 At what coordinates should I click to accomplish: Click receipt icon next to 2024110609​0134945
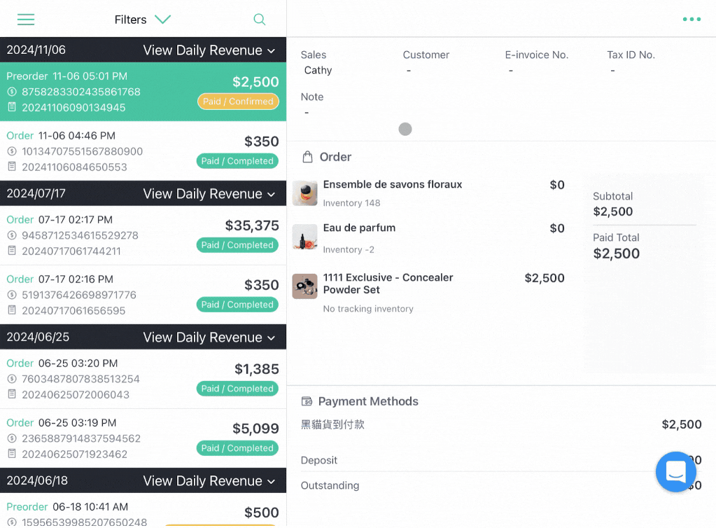[13, 107]
